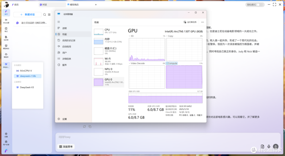Start voice input with the microphone icon
This screenshot has height=156, width=285.
pos(269,146)
